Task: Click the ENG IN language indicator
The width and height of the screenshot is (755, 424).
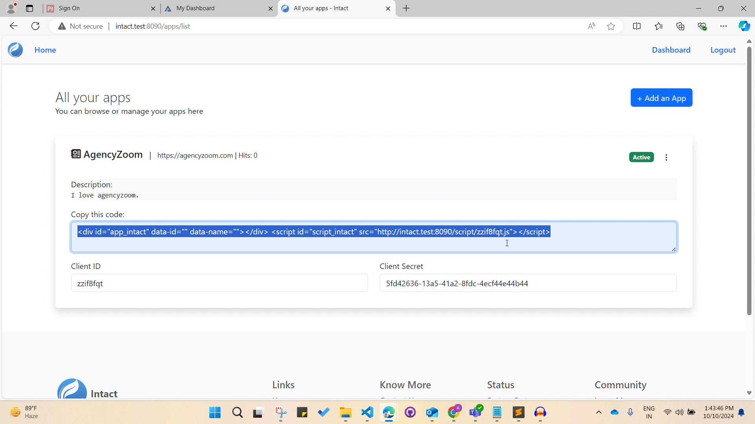Action: point(649,413)
